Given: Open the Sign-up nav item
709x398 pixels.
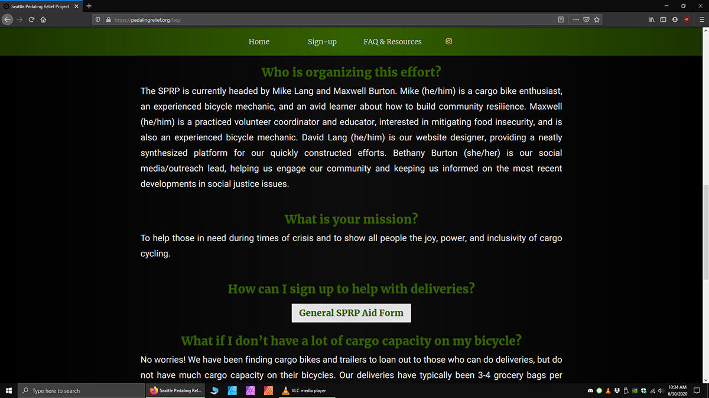Looking at the screenshot, I should coord(322,42).
